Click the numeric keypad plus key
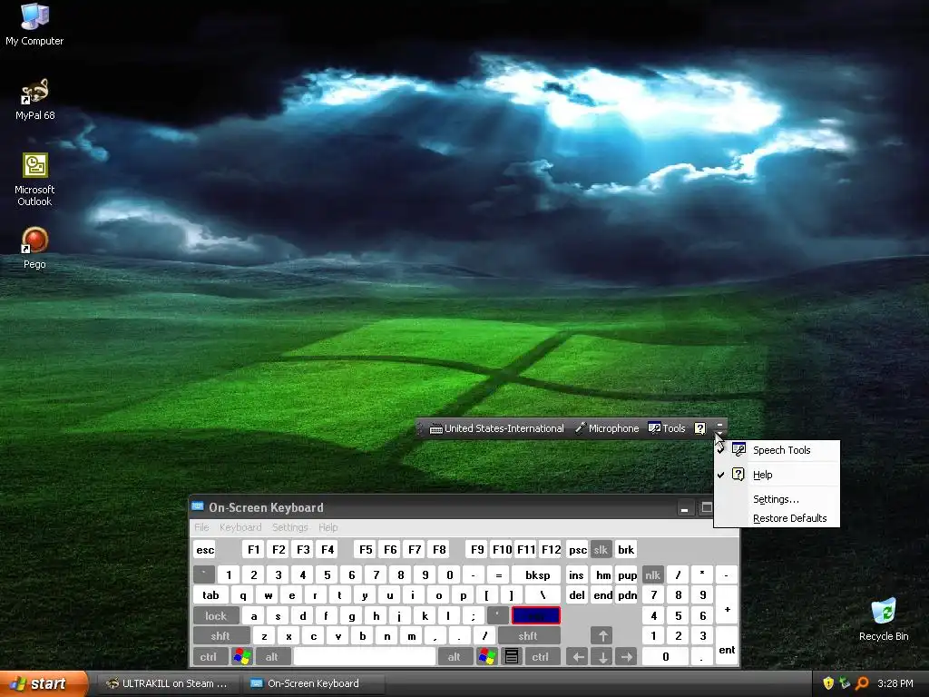This screenshot has width=929, height=697. (x=727, y=605)
